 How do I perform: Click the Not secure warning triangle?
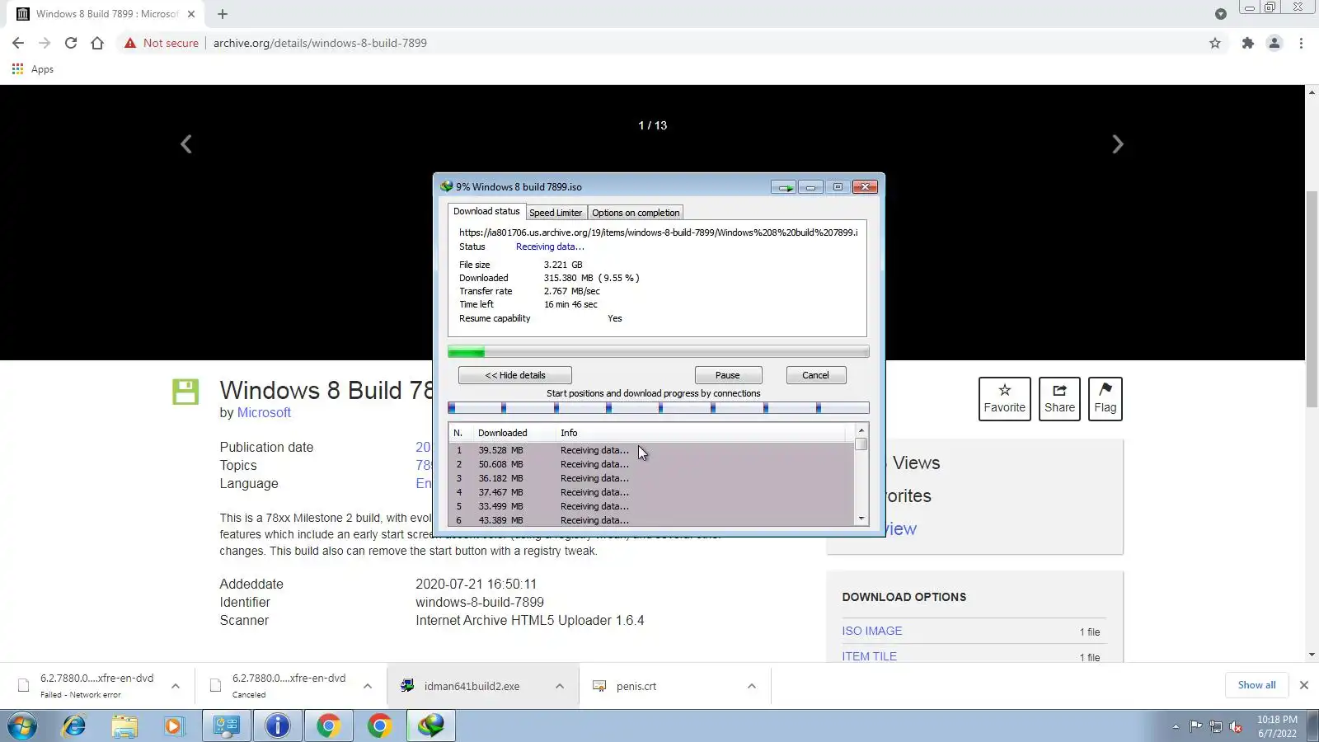tap(130, 43)
